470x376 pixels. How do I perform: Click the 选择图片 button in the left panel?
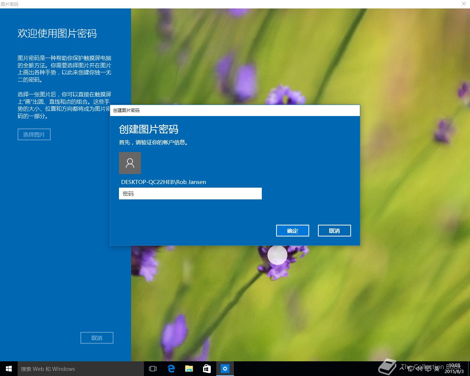point(34,134)
